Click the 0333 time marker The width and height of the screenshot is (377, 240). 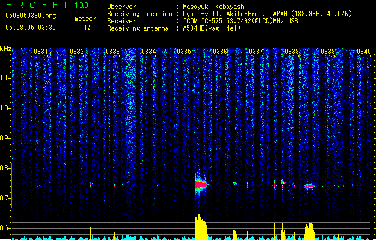113,51
